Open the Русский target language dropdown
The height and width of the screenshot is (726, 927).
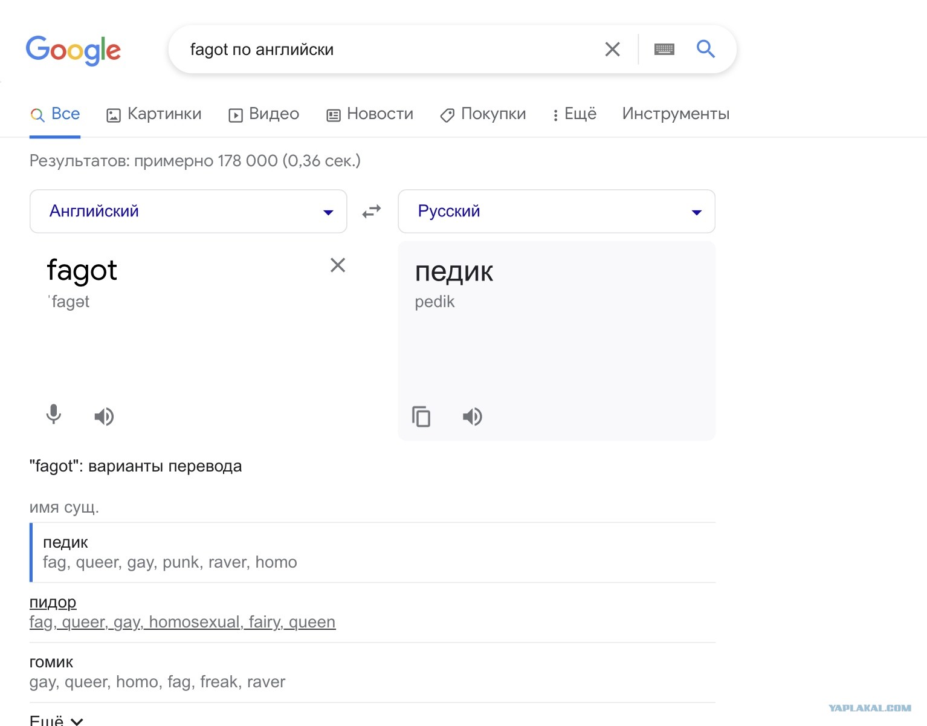coord(557,211)
